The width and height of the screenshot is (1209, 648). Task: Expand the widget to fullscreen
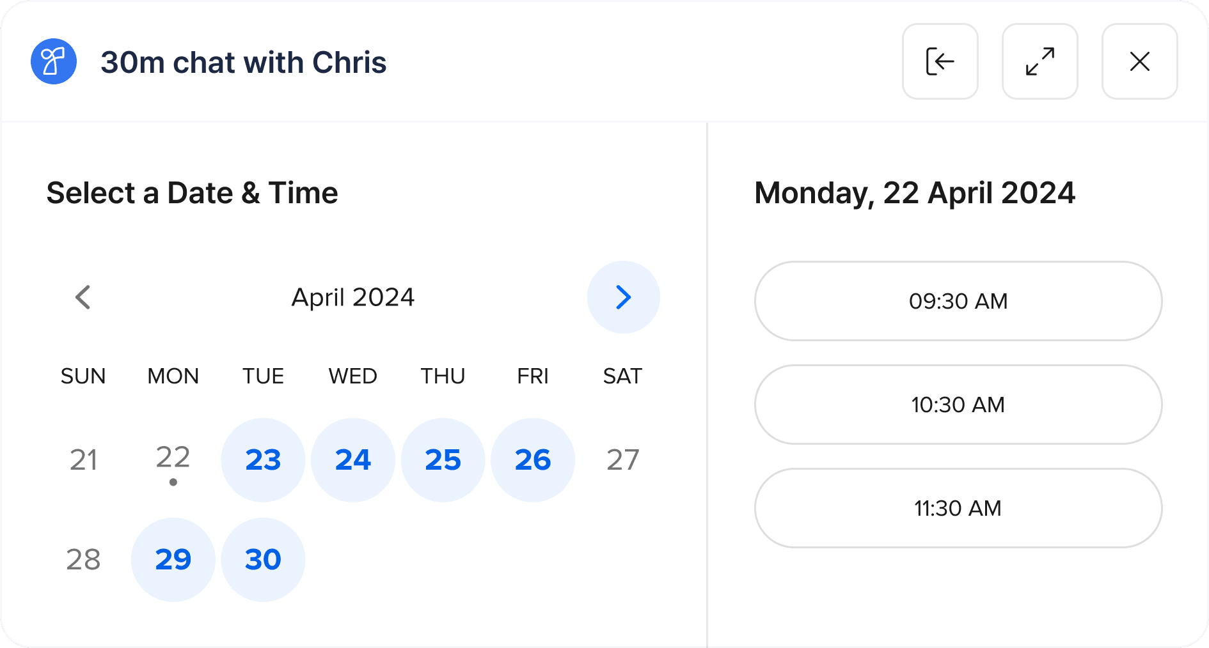tap(1039, 61)
